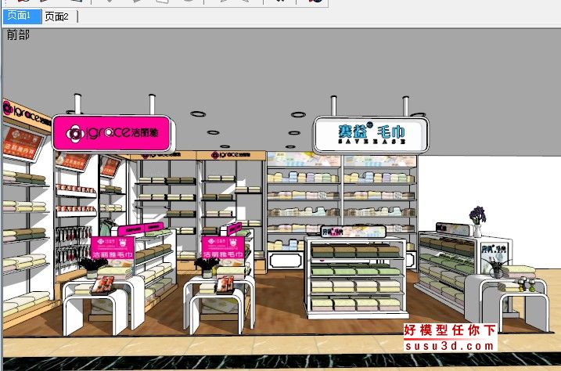Select the white 赛益毛巾 SAVEEASE hanging sign
561x371 pixels.
pos(371,135)
